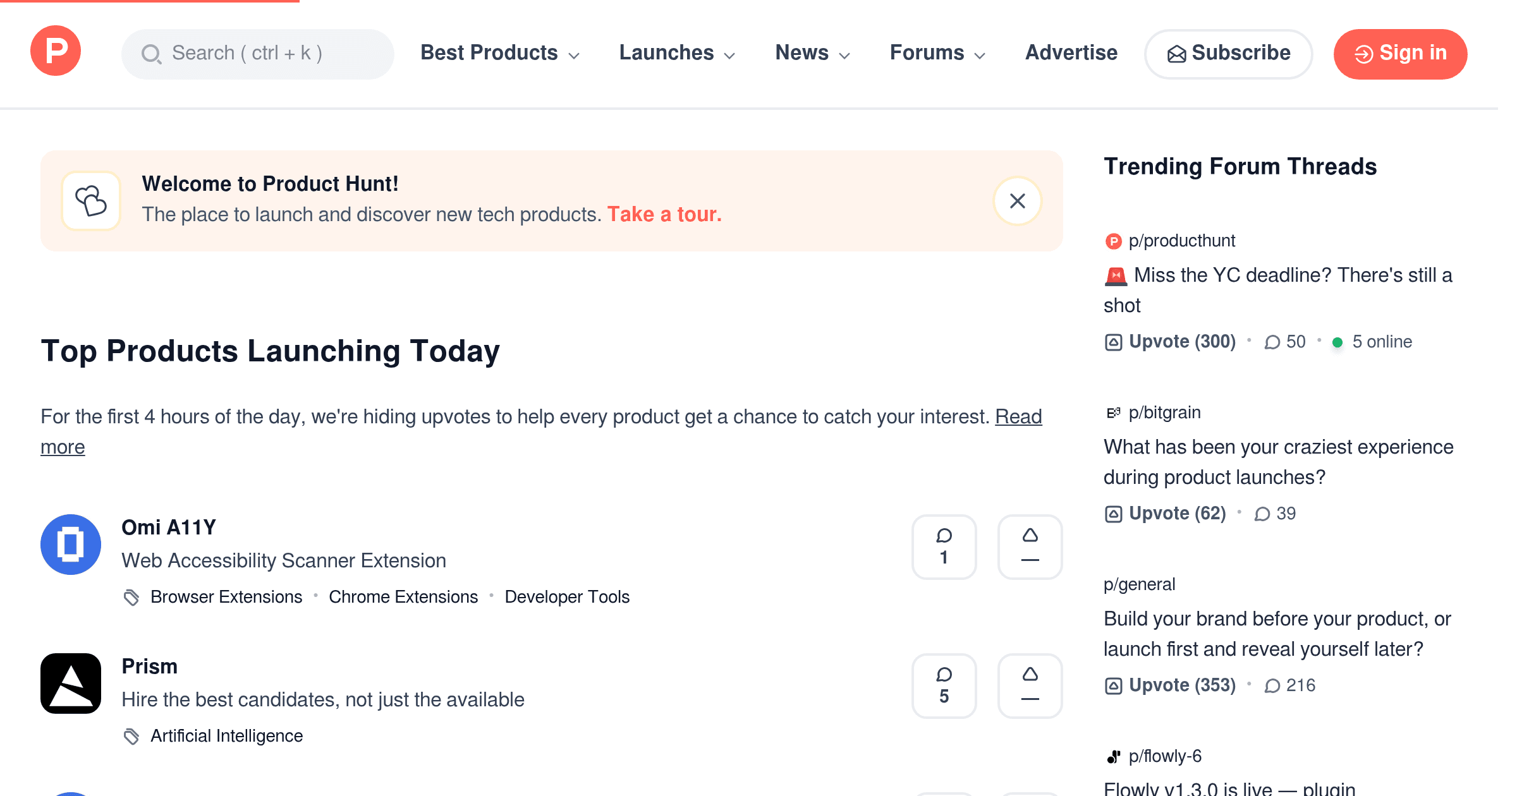The width and height of the screenshot is (1517, 796).
Task: Open the p/producthunt forum link
Action: [x=1182, y=241]
